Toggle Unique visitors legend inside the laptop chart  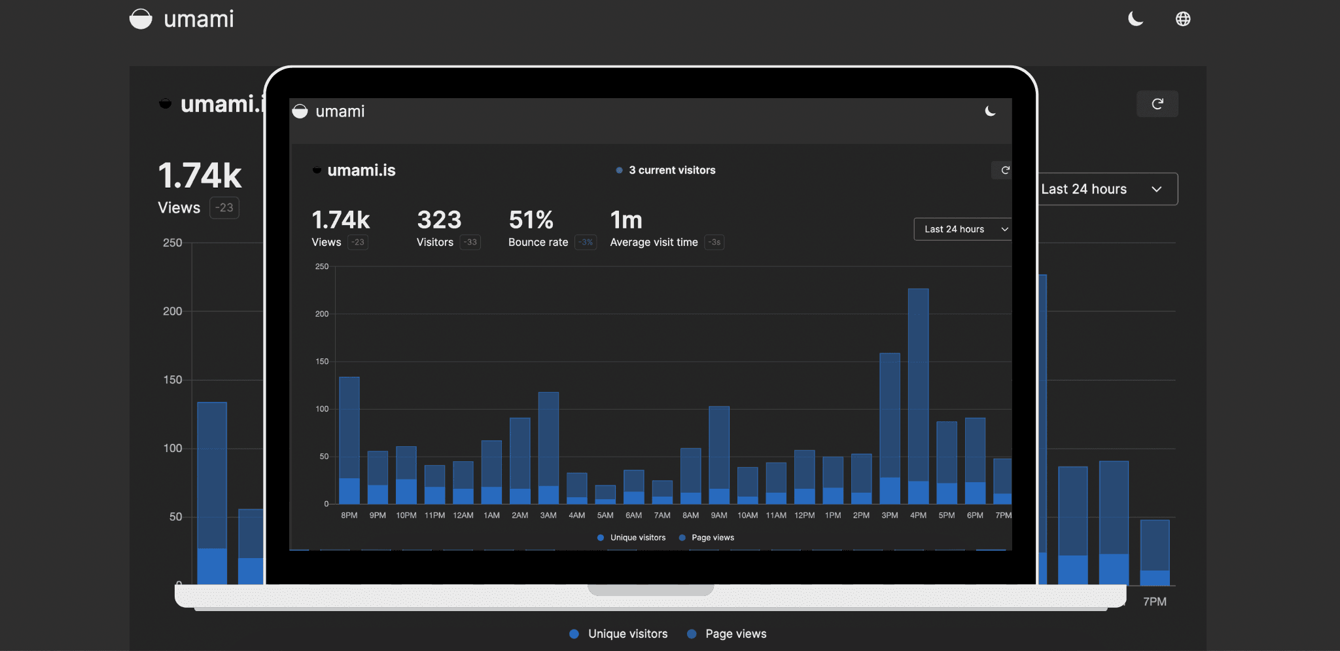pyautogui.click(x=631, y=537)
